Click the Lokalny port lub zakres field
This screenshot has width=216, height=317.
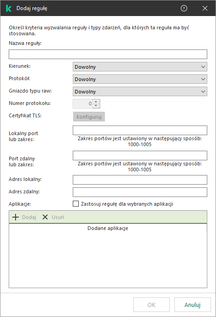140,130
